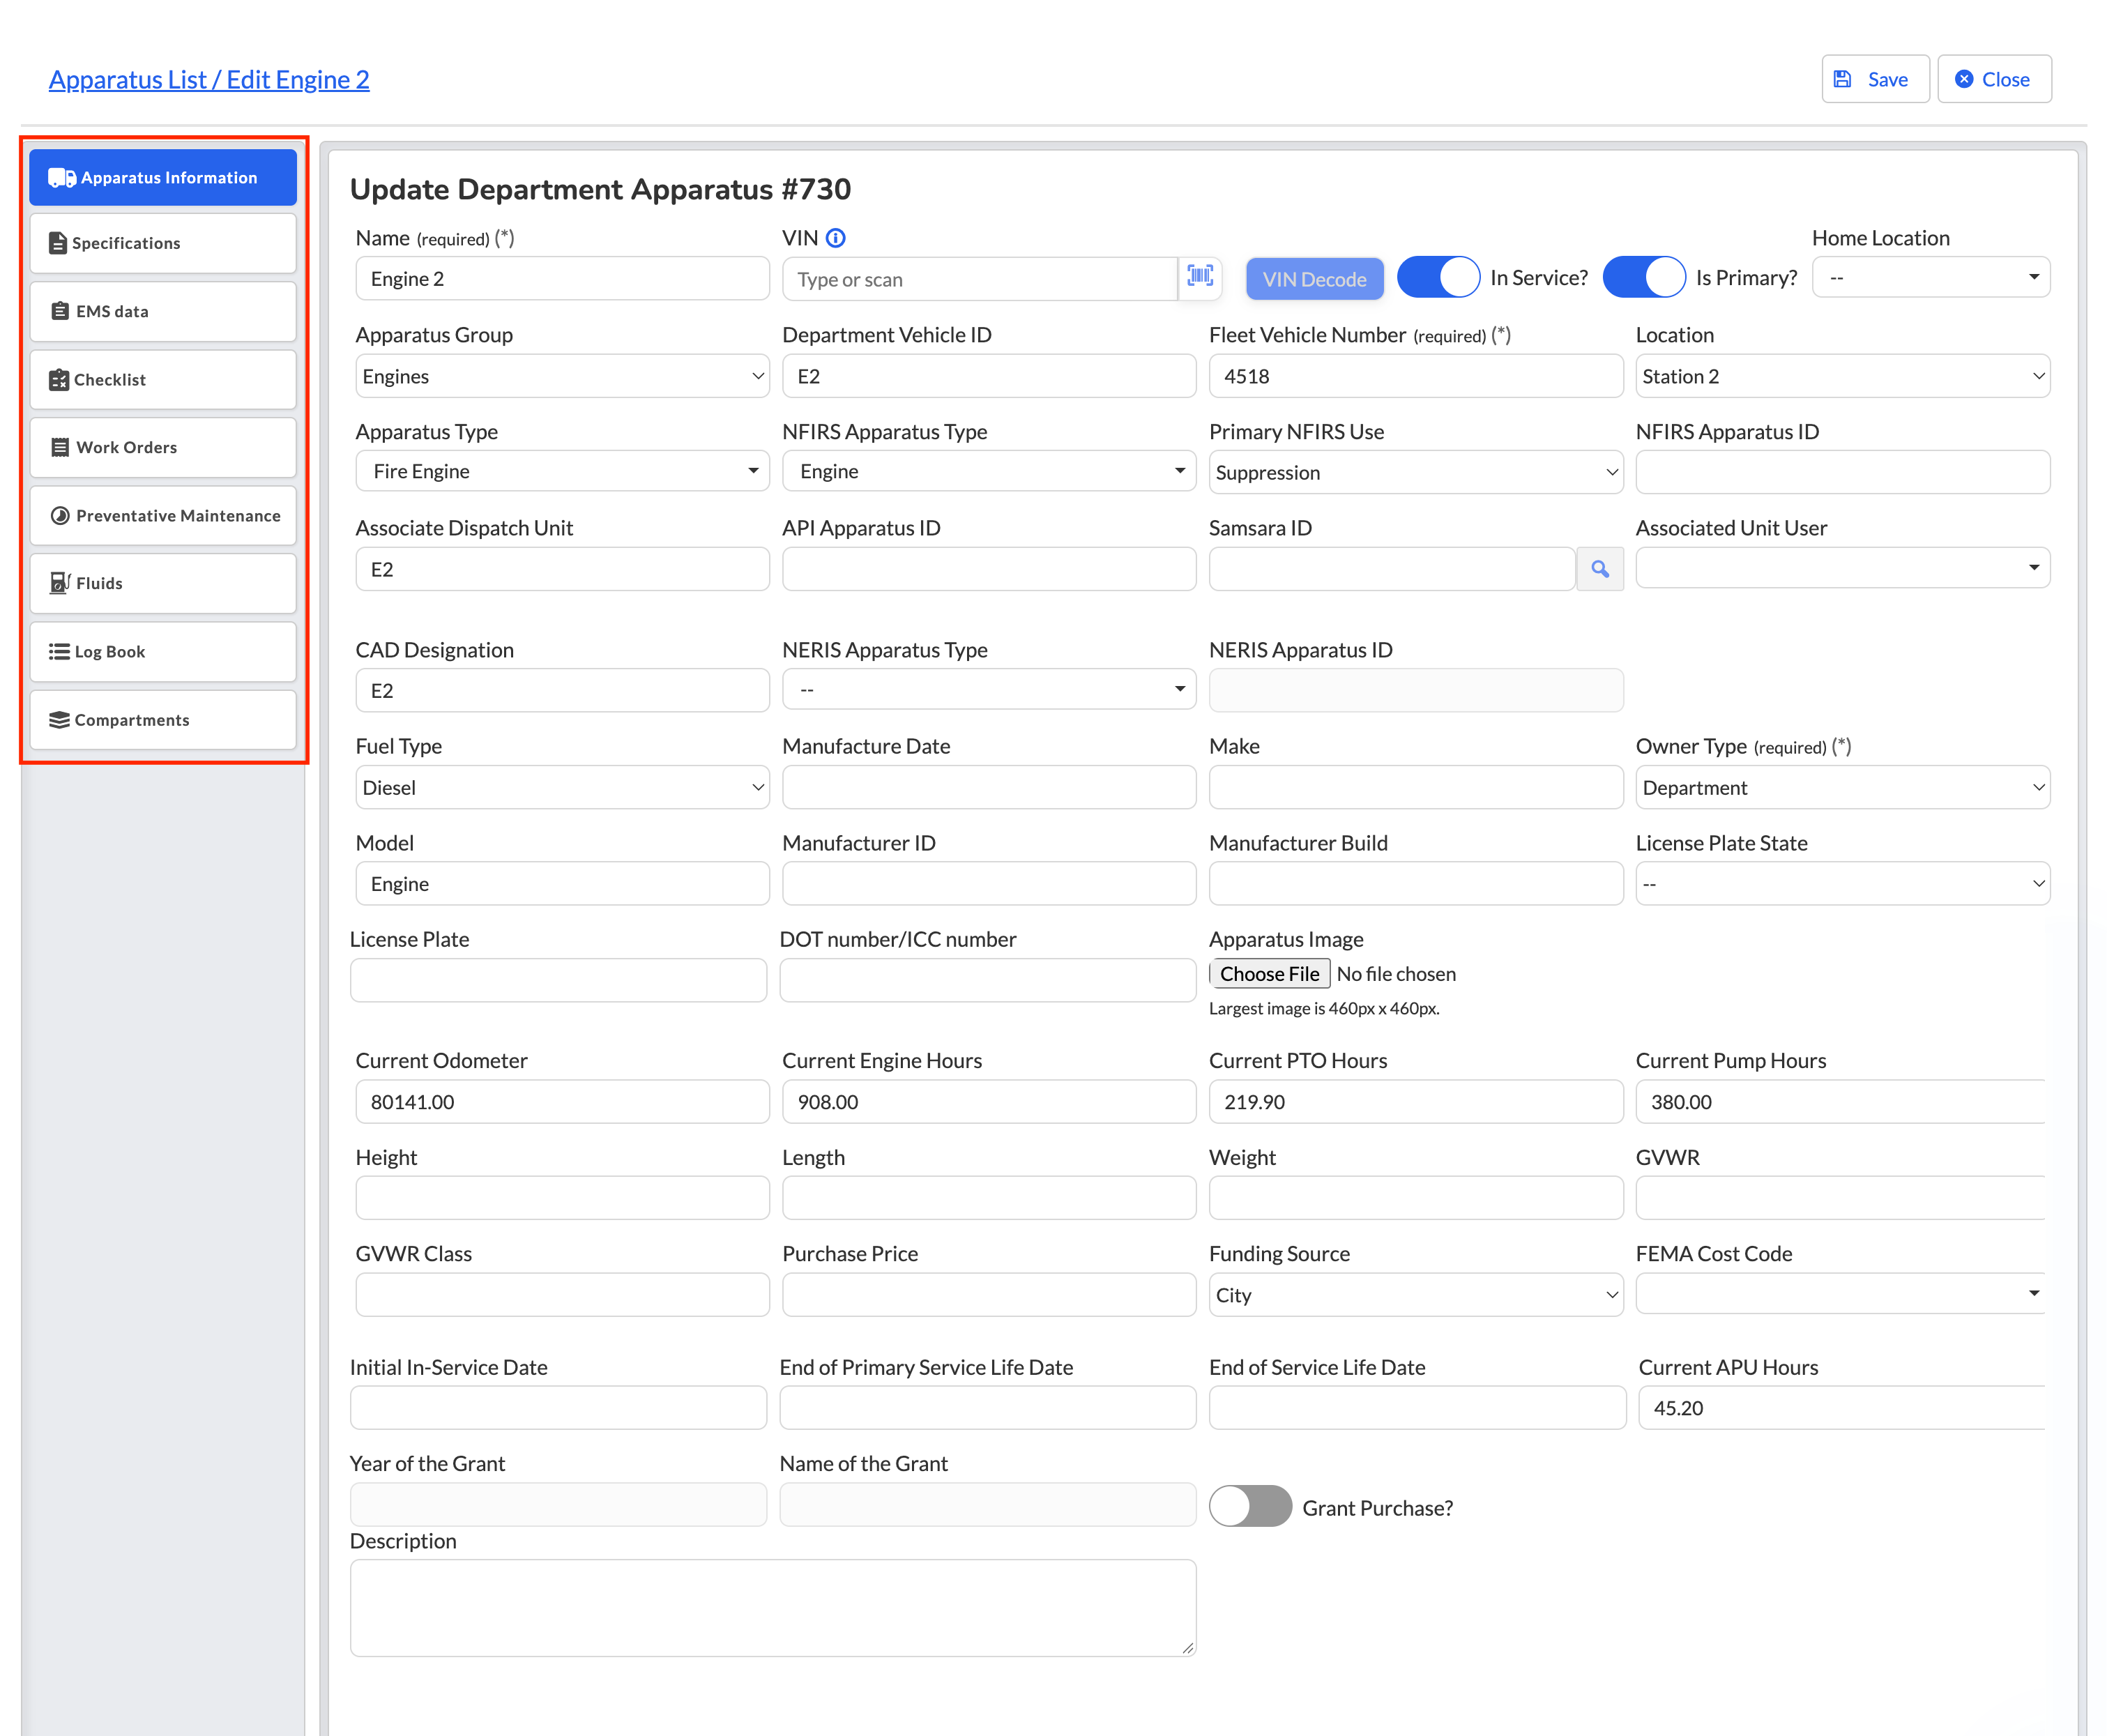The image size is (2107, 1736).
Task: Switch to the Checklist tab
Action: pos(163,379)
